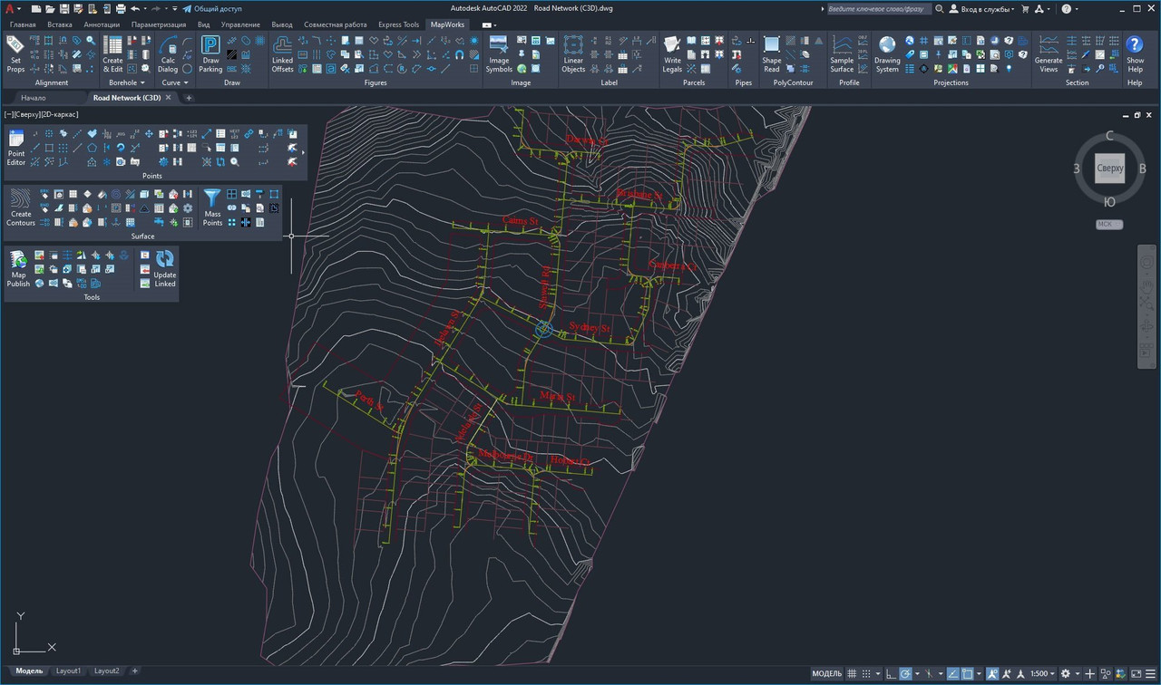This screenshot has width=1161, height=685.
Task: Click the Sample Surface profile tool
Action: click(x=842, y=54)
